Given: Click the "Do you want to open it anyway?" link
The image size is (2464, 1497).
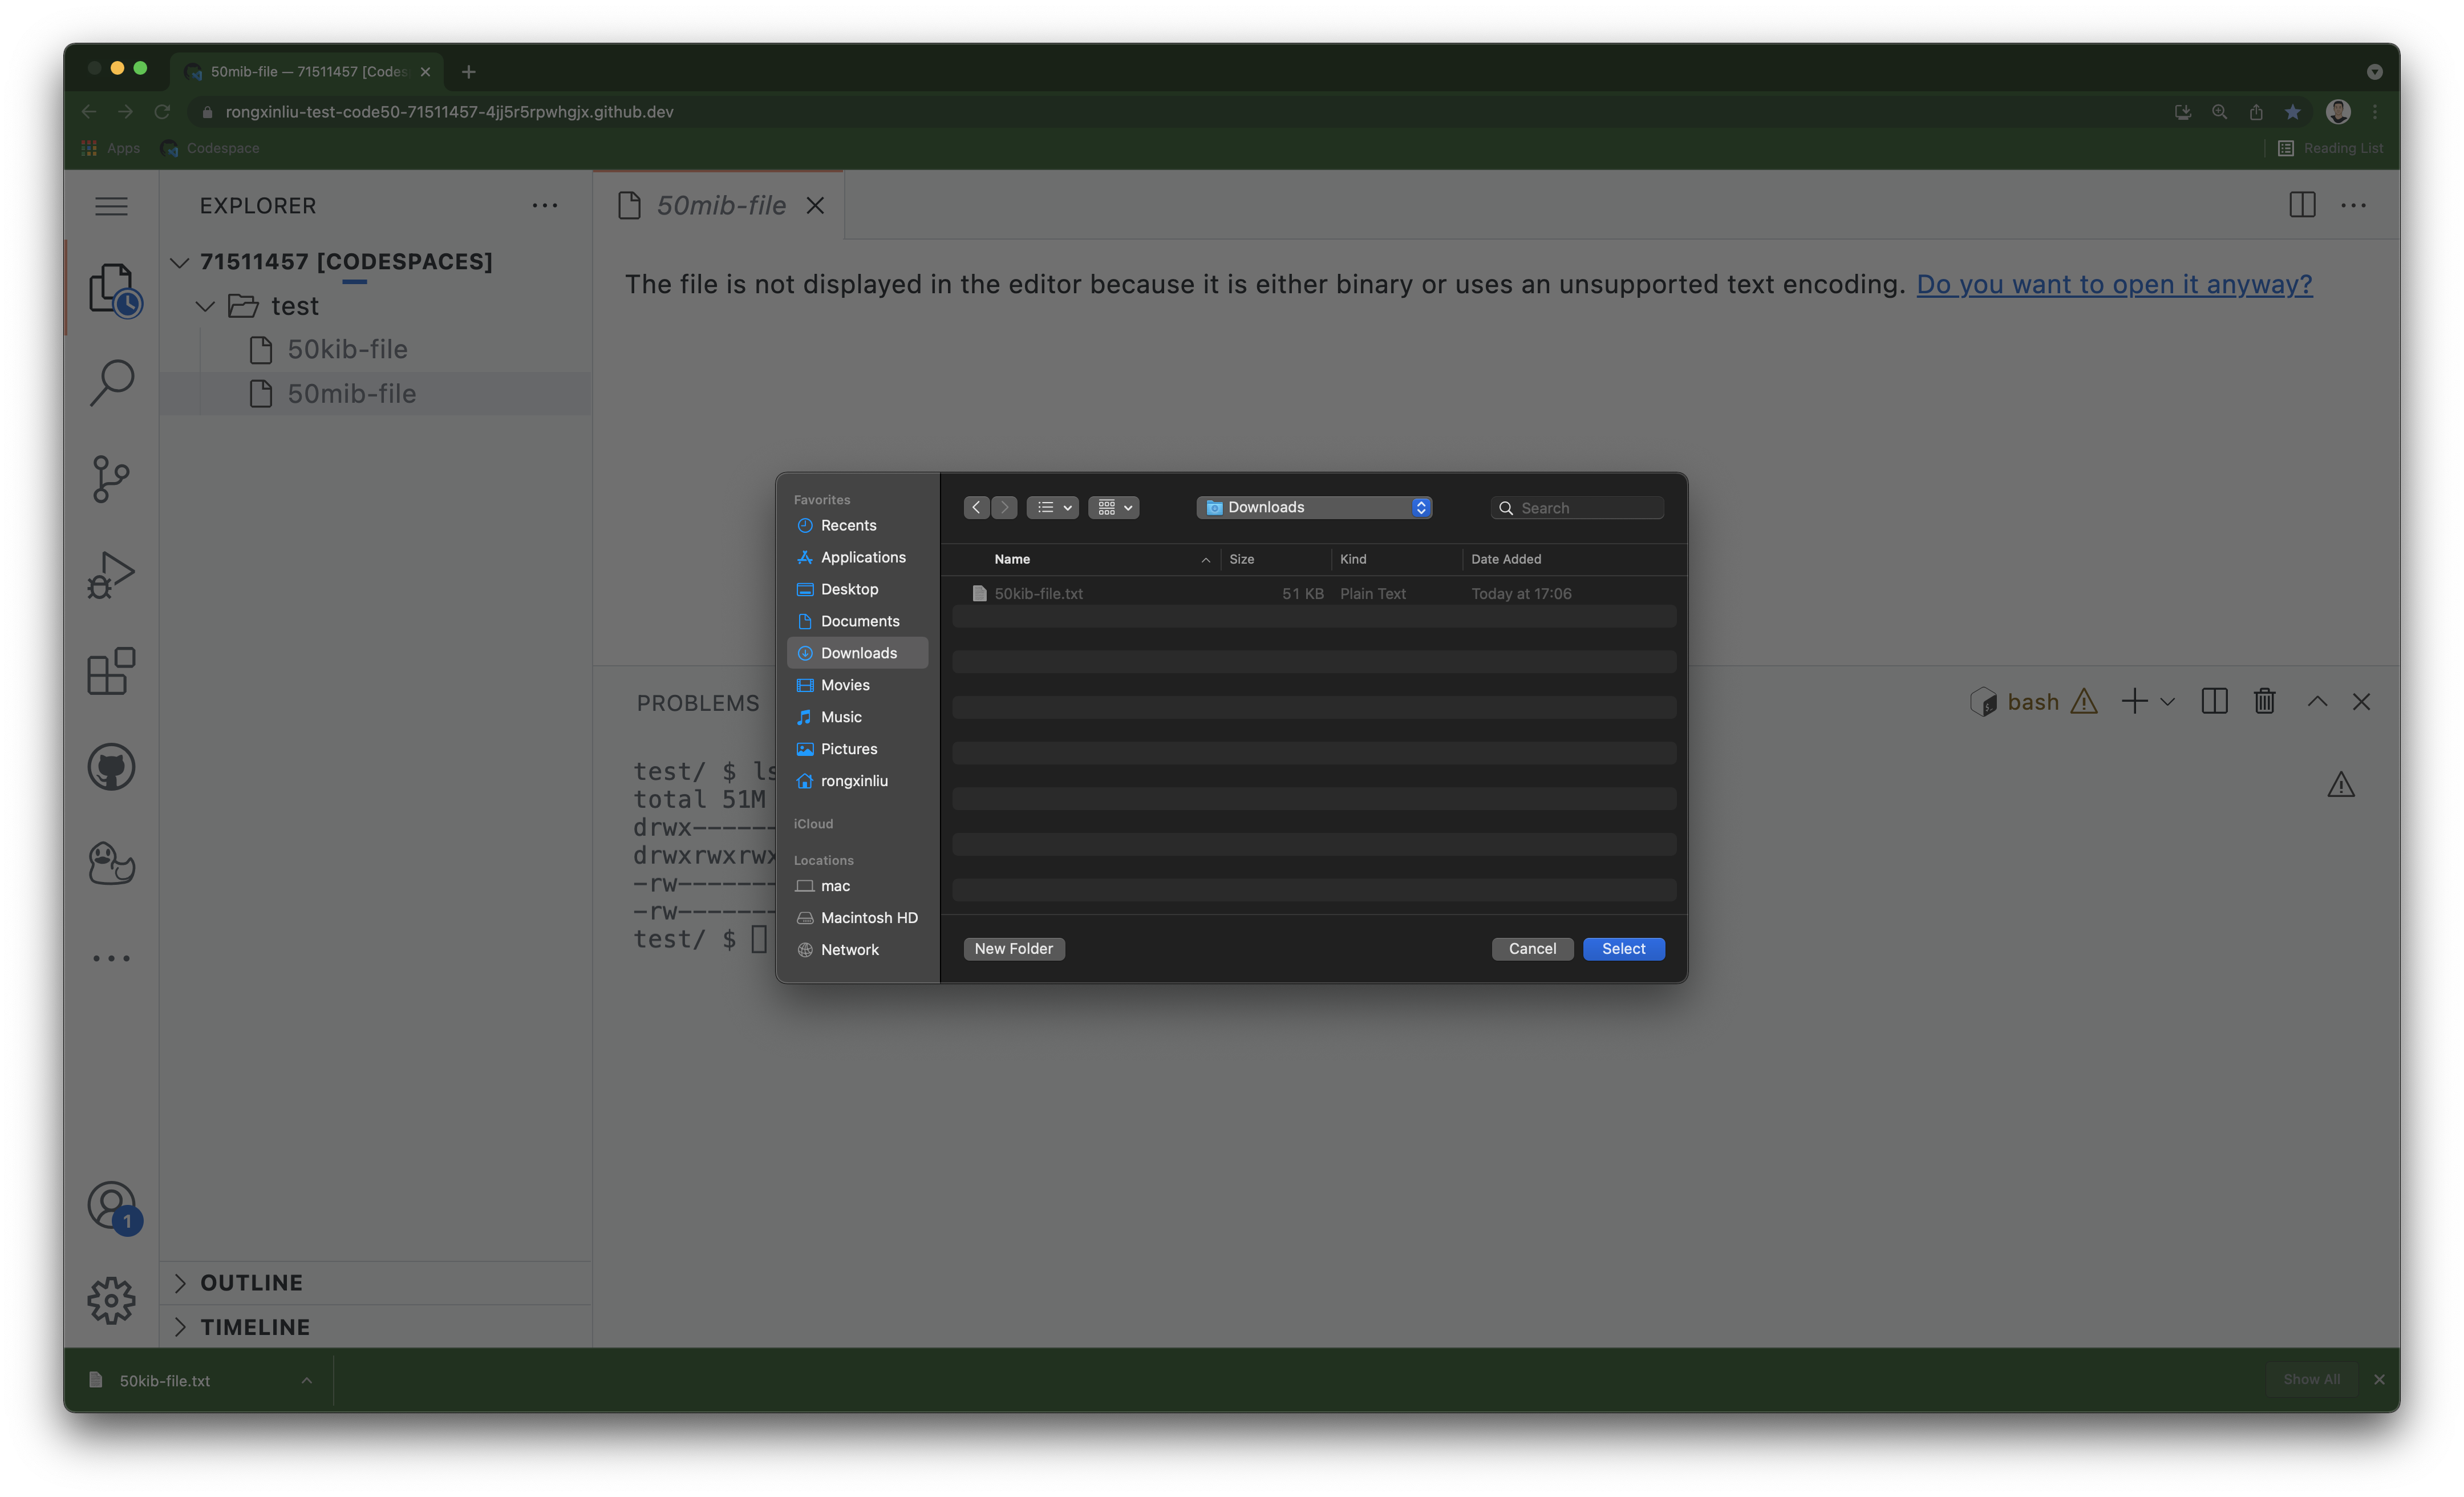Looking at the screenshot, I should pyautogui.click(x=2113, y=284).
